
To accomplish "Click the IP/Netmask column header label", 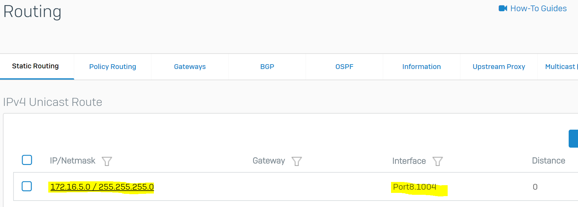I will point(72,160).
